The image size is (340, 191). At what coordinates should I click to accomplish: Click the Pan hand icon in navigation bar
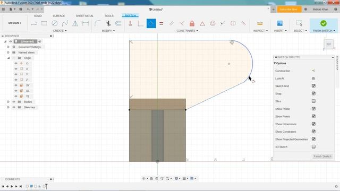point(157,178)
